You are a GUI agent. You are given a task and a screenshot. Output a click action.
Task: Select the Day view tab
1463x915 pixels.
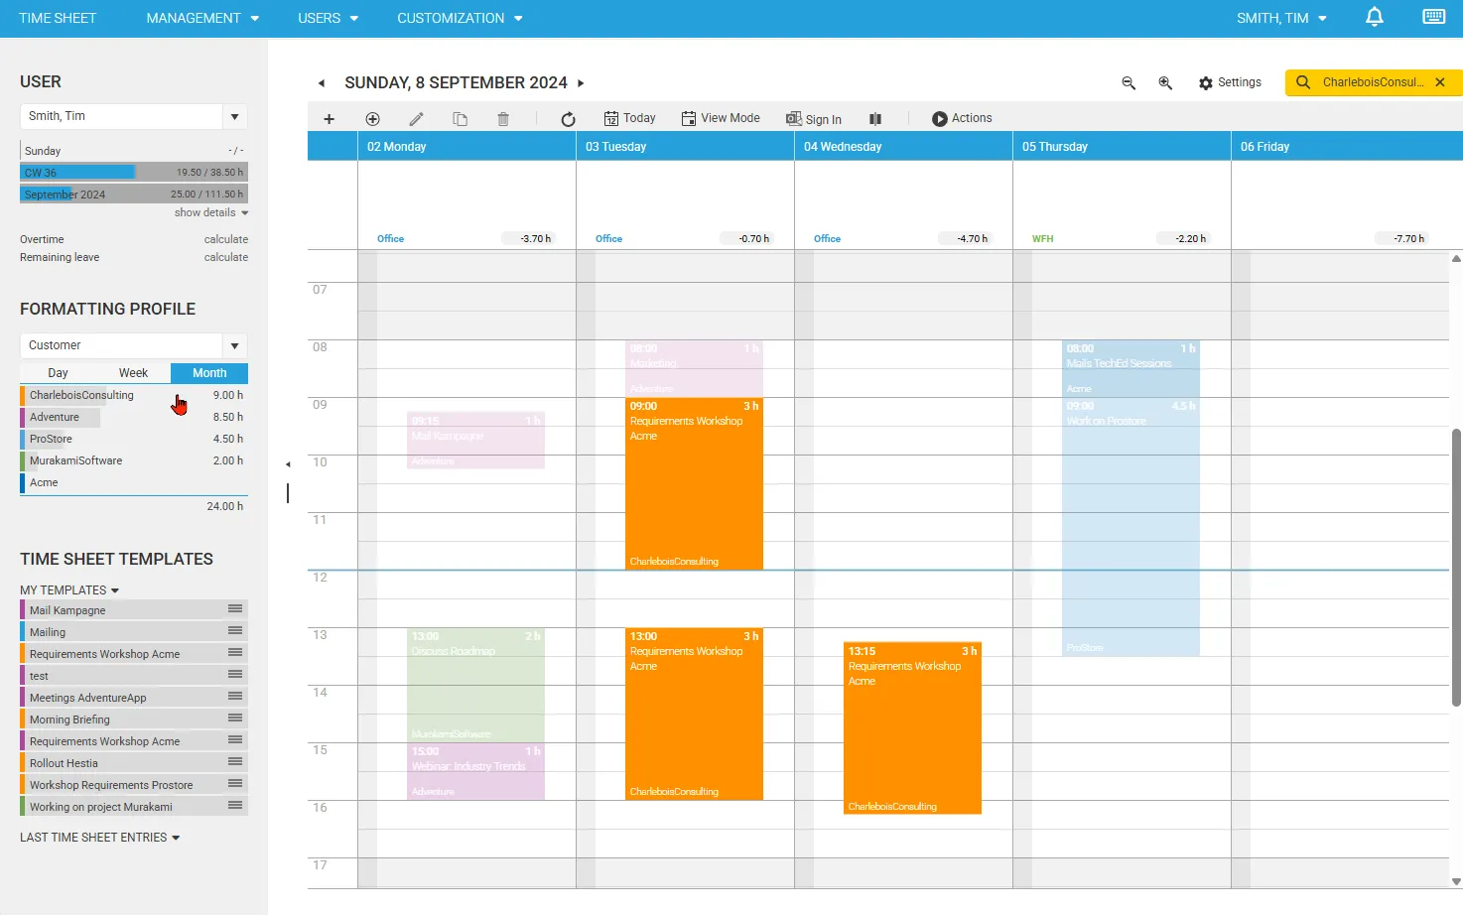pos(58,372)
